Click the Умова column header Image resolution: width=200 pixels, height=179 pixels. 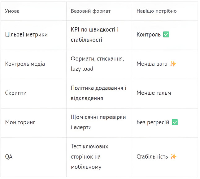pyautogui.click(x=12, y=11)
